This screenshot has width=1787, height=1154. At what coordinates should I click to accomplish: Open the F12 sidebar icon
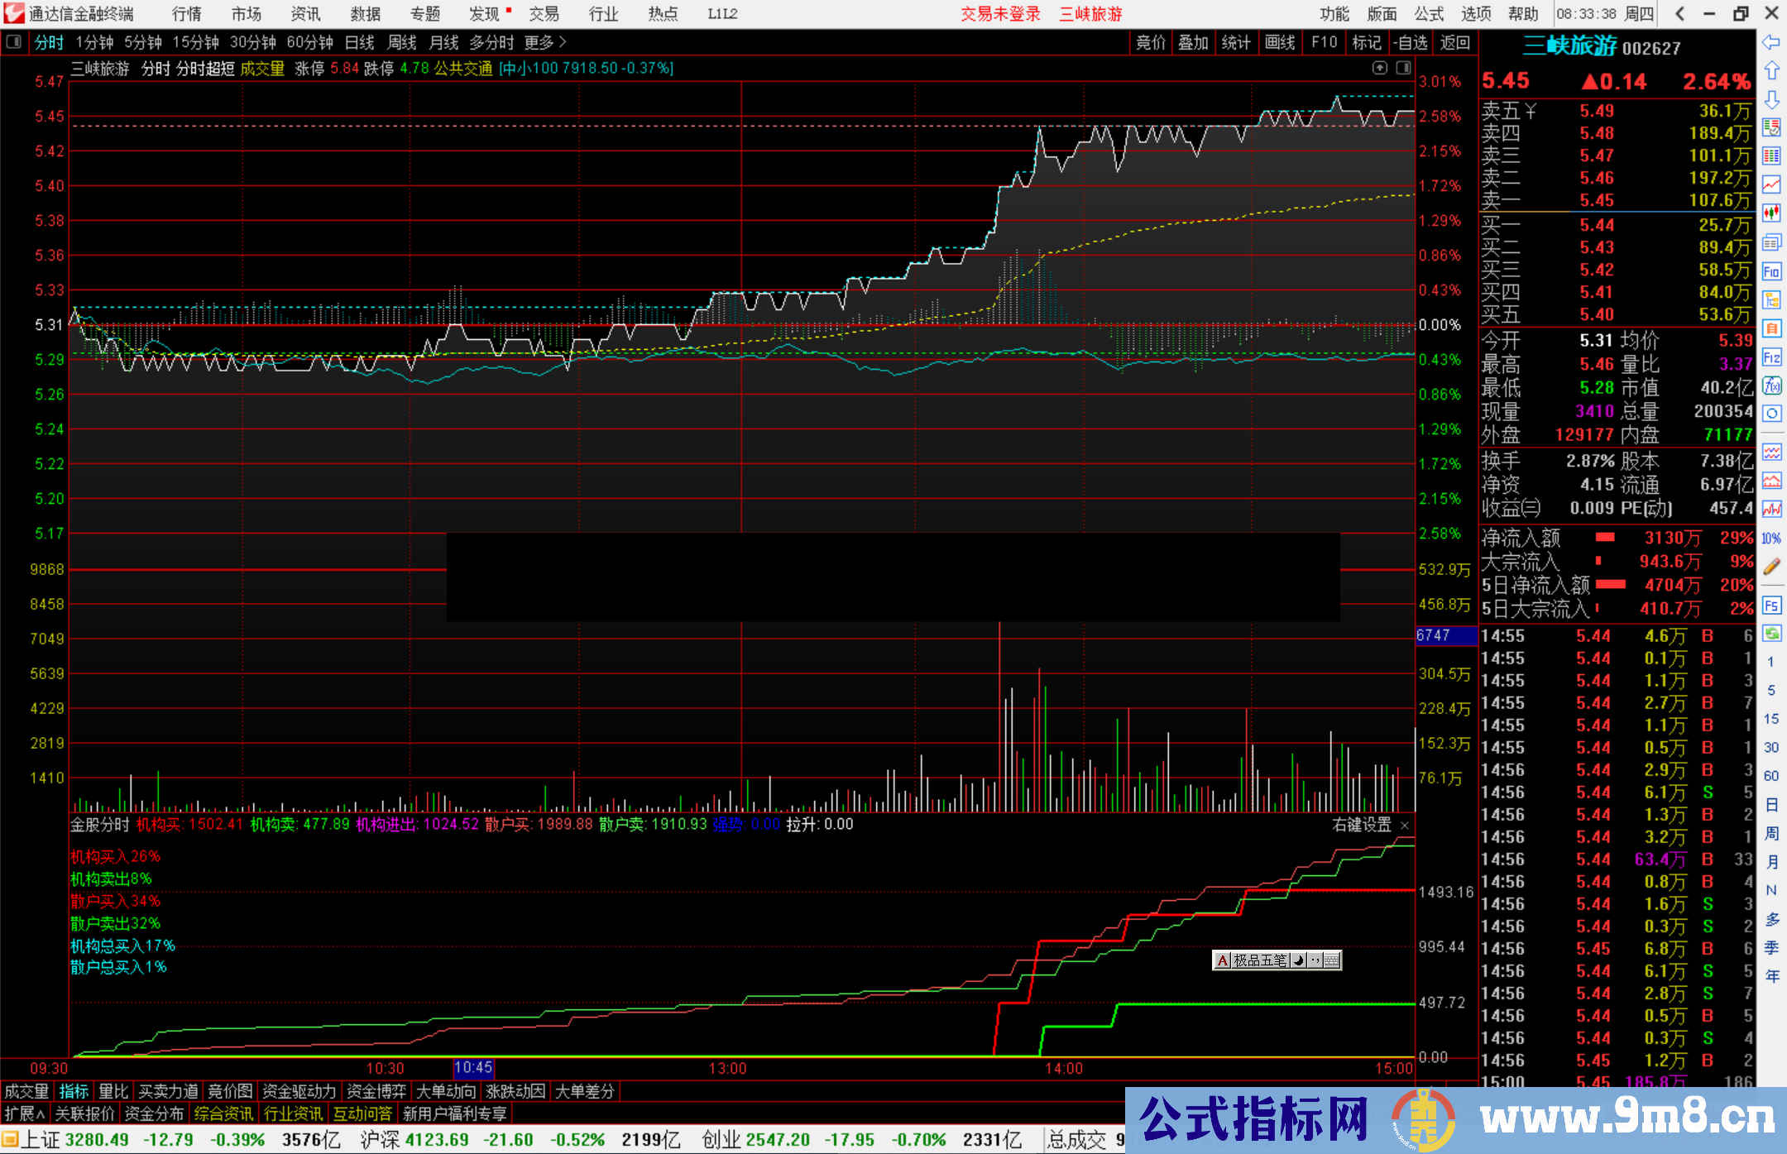pos(1771,357)
